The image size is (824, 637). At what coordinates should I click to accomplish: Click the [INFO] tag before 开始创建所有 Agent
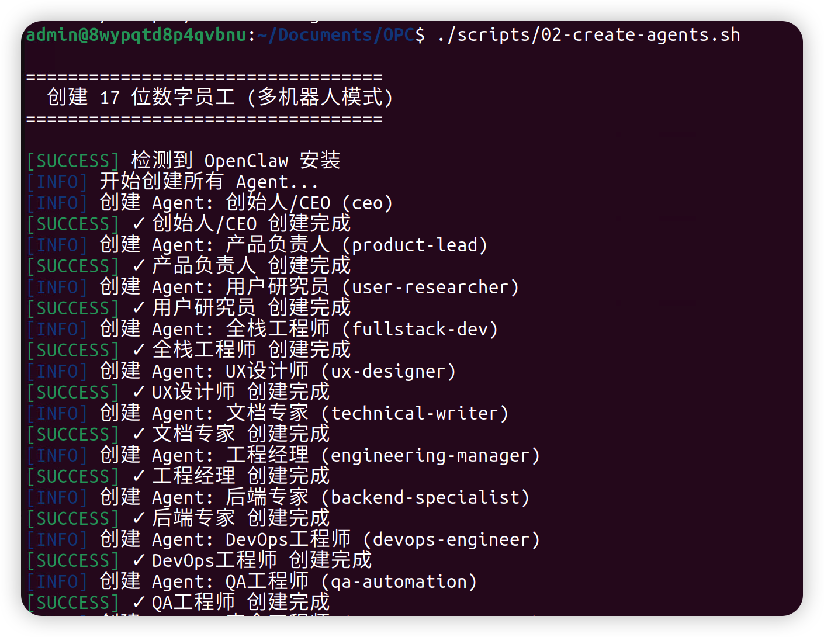57,182
